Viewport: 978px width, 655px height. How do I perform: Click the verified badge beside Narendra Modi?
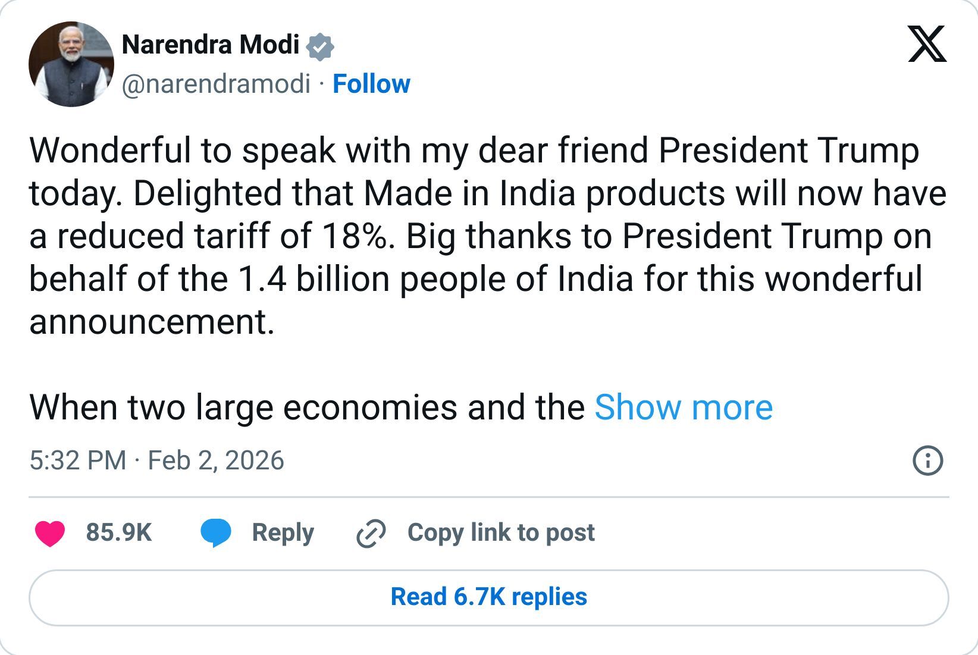pyautogui.click(x=320, y=46)
